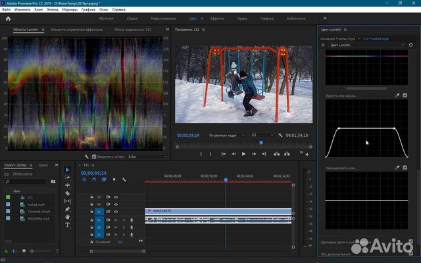421x263 pixels.
Task: Click the blue playhead on Program scrubber
Action: [261, 142]
